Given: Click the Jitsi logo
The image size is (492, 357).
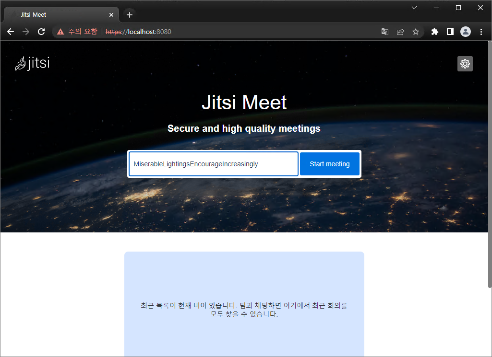Looking at the screenshot, I should click(32, 64).
